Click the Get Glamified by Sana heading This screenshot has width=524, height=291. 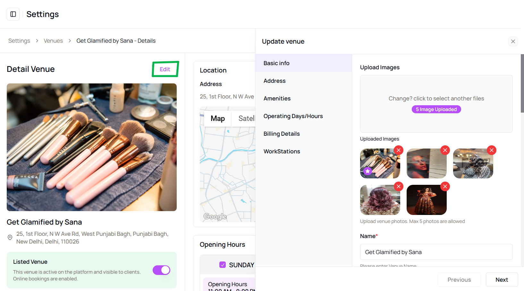point(44,222)
